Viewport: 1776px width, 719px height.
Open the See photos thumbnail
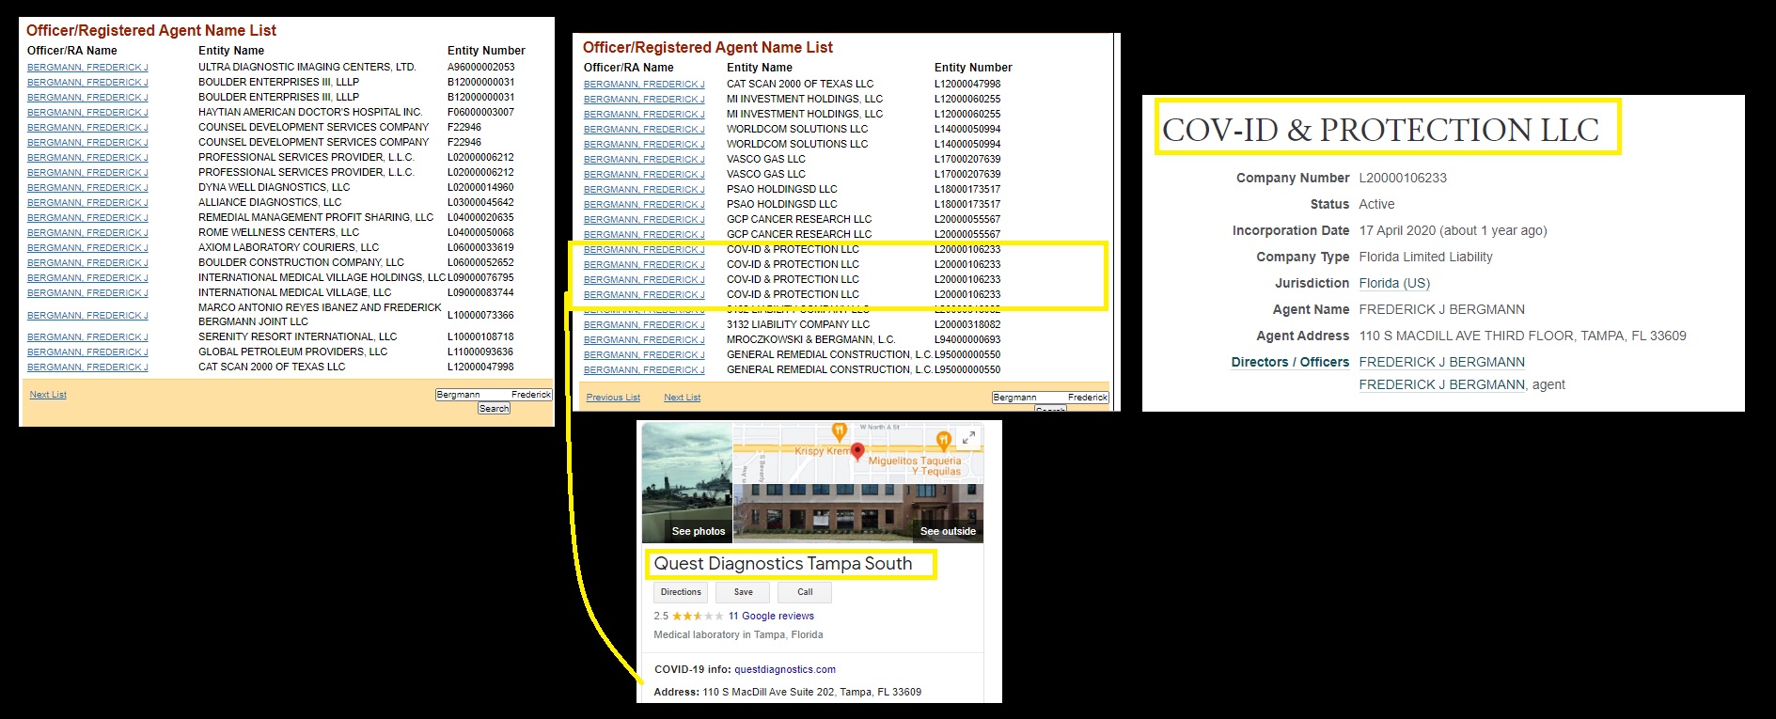(x=687, y=483)
